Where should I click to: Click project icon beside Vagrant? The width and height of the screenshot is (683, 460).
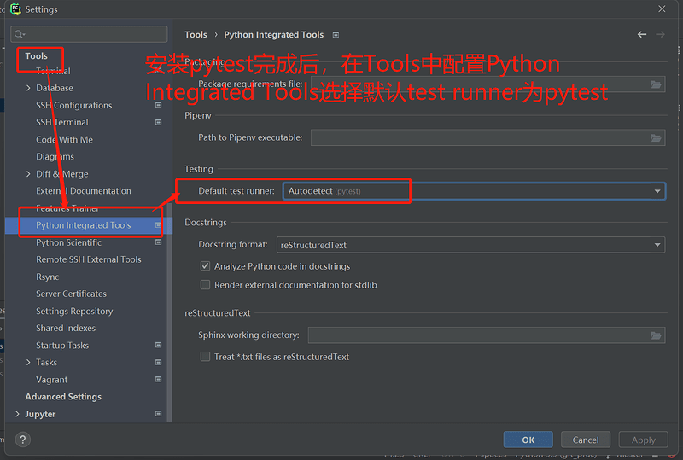(x=159, y=380)
